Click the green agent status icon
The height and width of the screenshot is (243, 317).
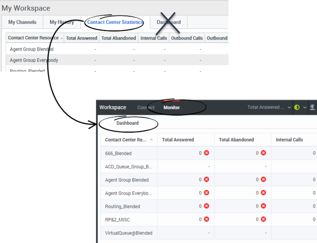coord(297,107)
